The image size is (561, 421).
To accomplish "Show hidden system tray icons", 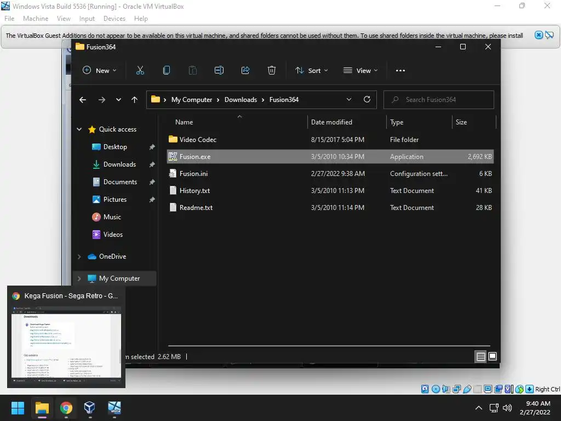I will [478, 408].
